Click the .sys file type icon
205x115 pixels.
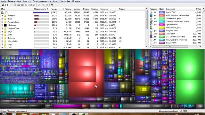151,19
